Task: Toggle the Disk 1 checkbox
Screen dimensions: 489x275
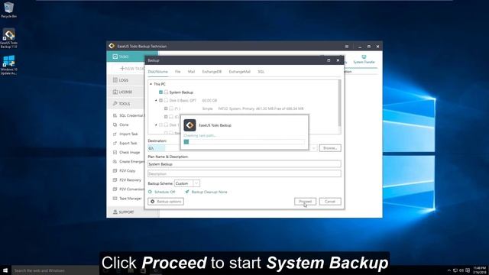Action: pos(161,125)
